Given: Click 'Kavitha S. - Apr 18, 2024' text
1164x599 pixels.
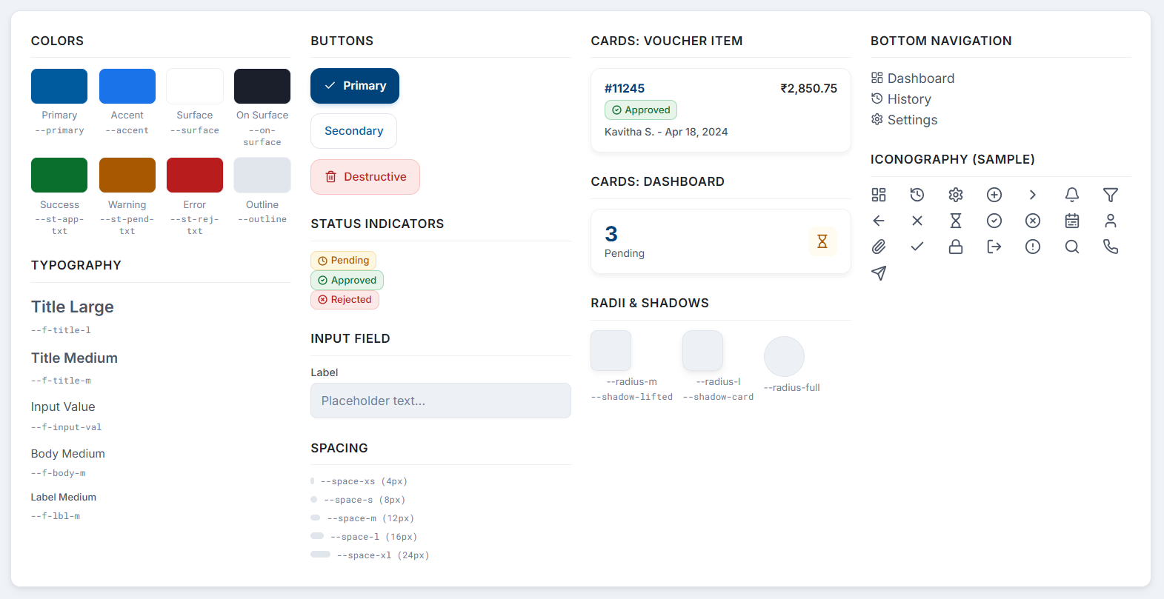Looking at the screenshot, I should [x=666, y=132].
